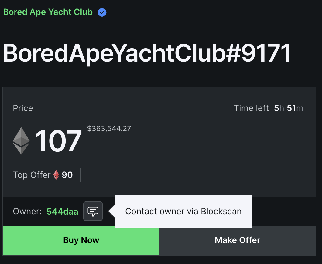Click the red WETH icon beside Top Offer

(56, 175)
